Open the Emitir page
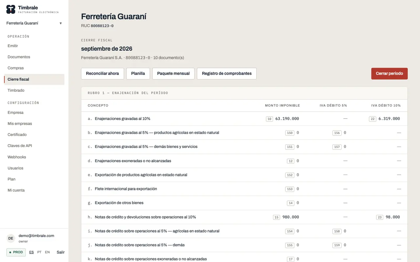The width and height of the screenshot is (420, 262). pyautogui.click(x=13, y=46)
